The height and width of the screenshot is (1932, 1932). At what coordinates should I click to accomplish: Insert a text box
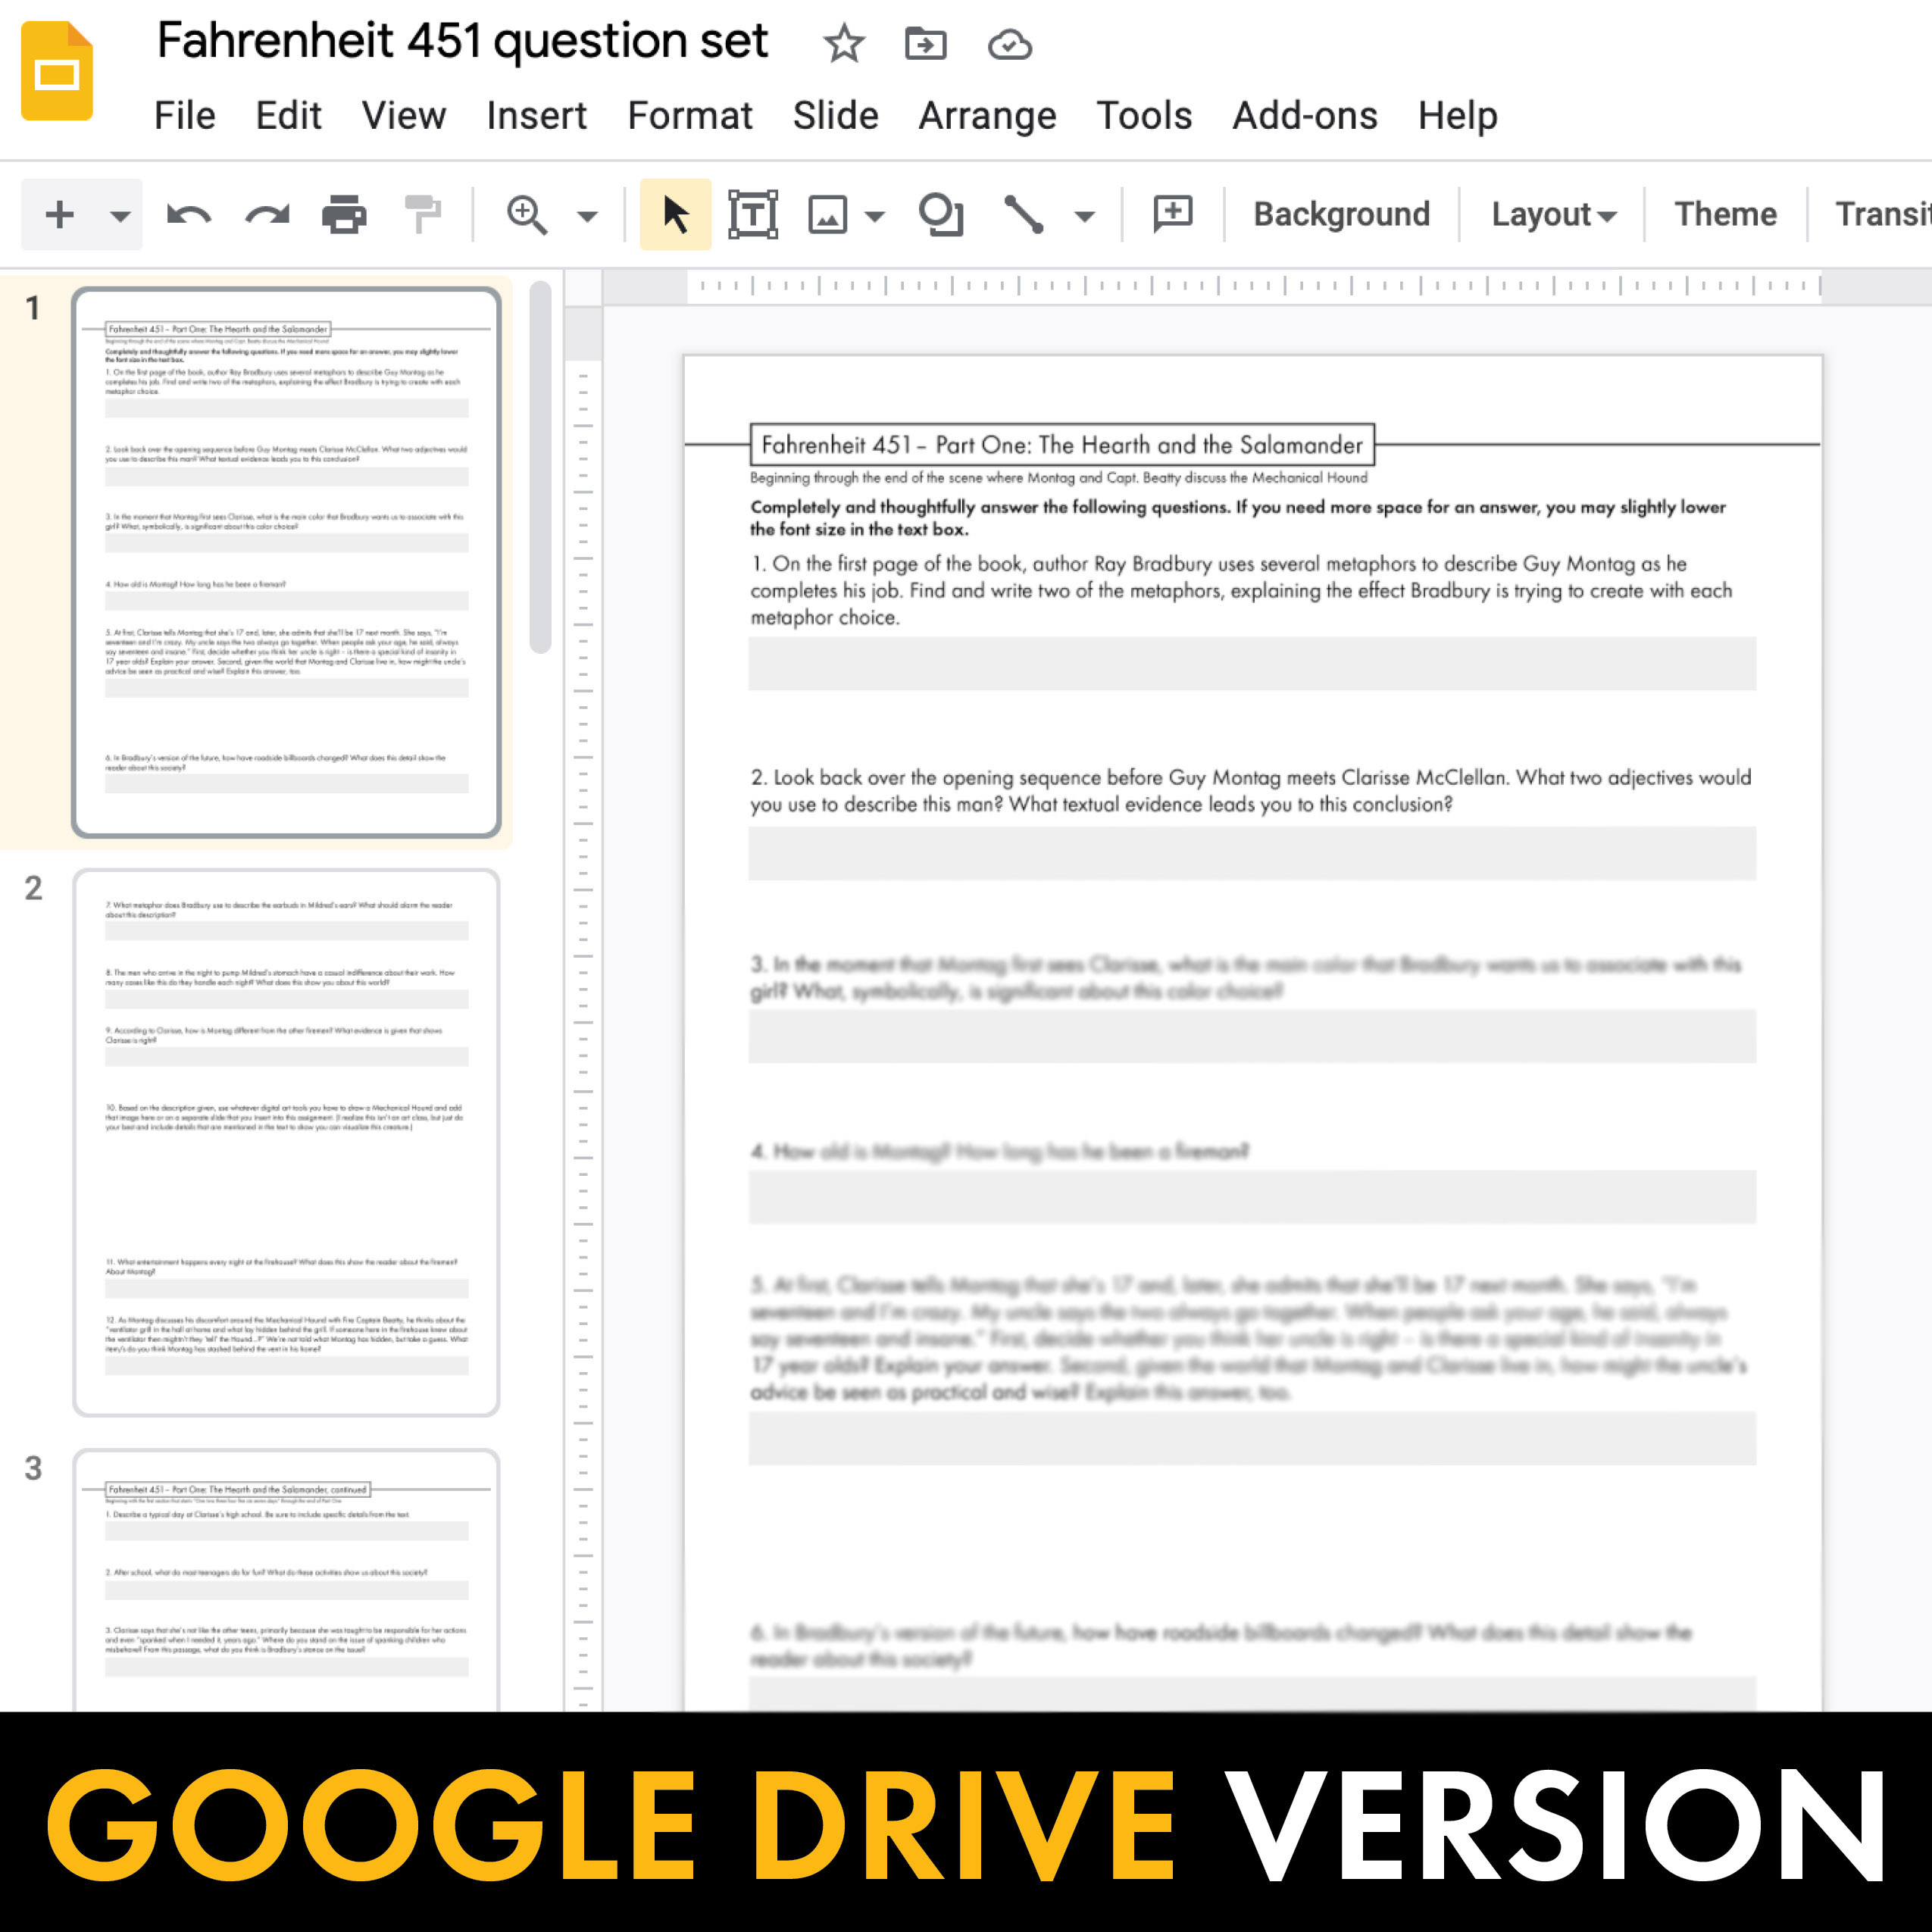pyautogui.click(x=753, y=214)
